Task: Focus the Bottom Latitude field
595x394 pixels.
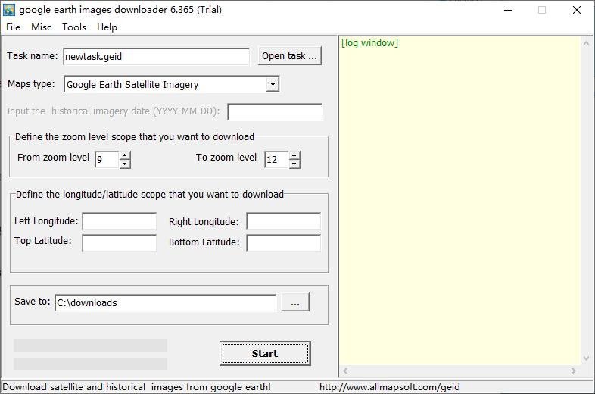Action: coord(283,242)
